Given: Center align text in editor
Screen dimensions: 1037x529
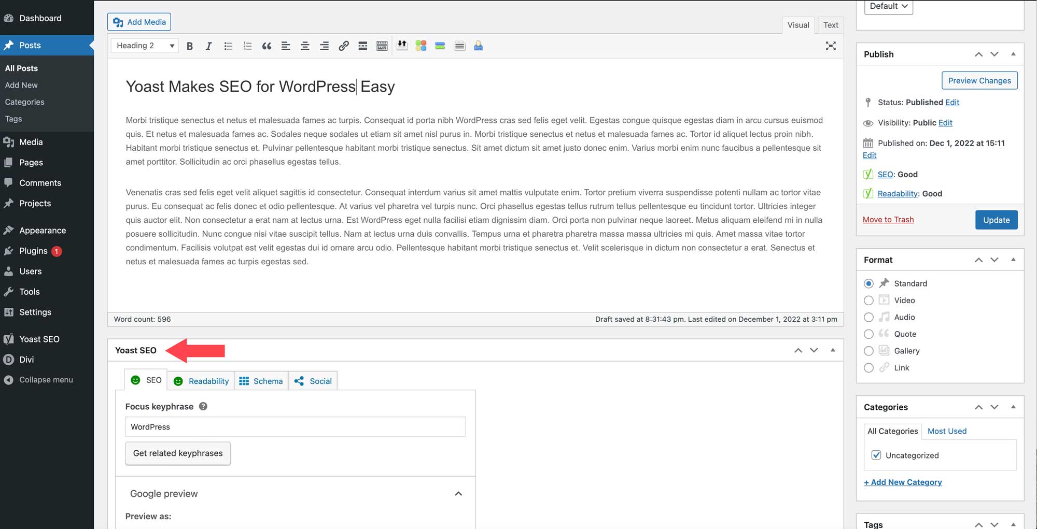Looking at the screenshot, I should point(305,46).
